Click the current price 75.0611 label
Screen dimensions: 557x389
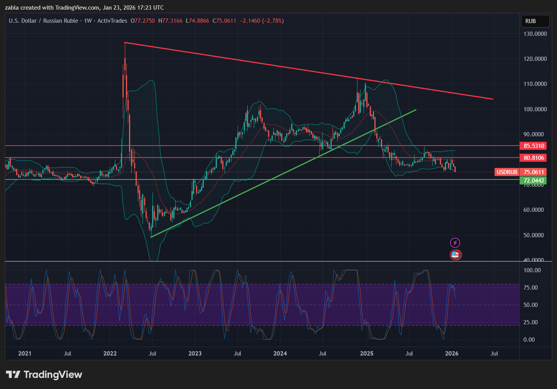pos(534,172)
